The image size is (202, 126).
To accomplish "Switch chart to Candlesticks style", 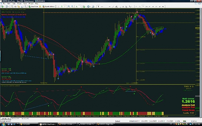I will tap(62, 6).
